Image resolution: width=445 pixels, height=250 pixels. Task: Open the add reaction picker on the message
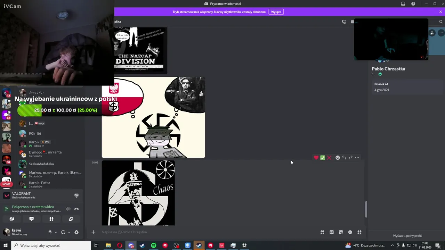pos(337,158)
